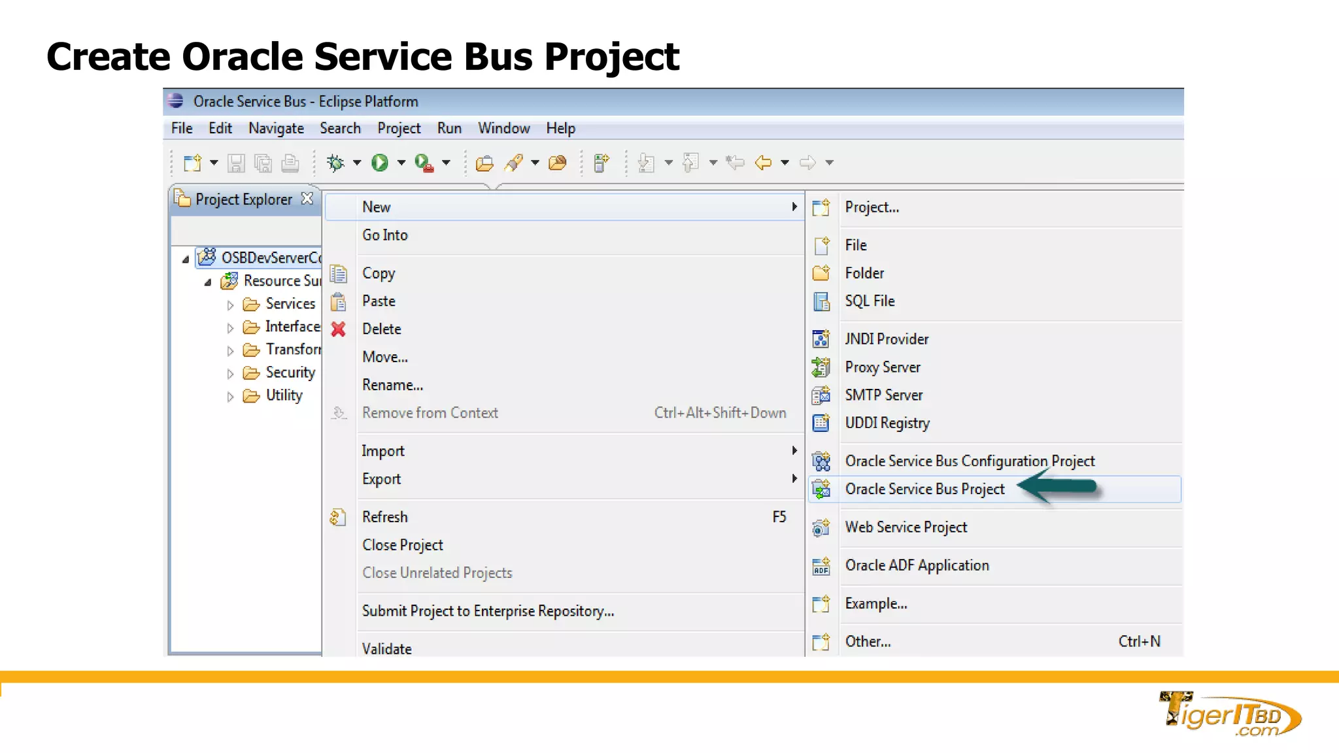
Task: Select UDDI Registry in New submenu
Action: 994,424
